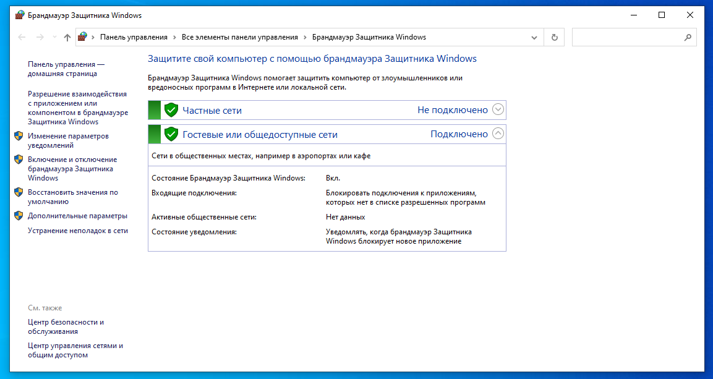Open Включение и отключение брандмауэра Защитника Windows
713x379 pixels.
coord(72,168)
